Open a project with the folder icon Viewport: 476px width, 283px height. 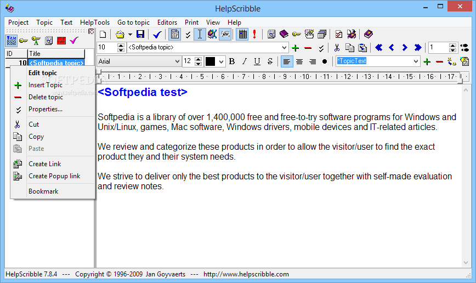(120, 35)
